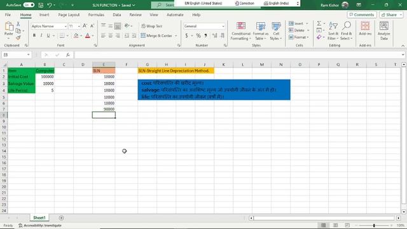Viewport: 407px width, 229px height.
Task: Open Format as Table gallery
Action: coord(261,31)
